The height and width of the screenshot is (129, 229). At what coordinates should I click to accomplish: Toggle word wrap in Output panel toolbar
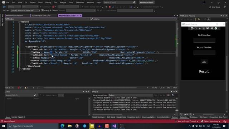point(169,95)
